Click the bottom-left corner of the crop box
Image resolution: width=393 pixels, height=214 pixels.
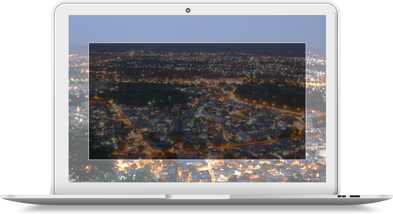89,159
